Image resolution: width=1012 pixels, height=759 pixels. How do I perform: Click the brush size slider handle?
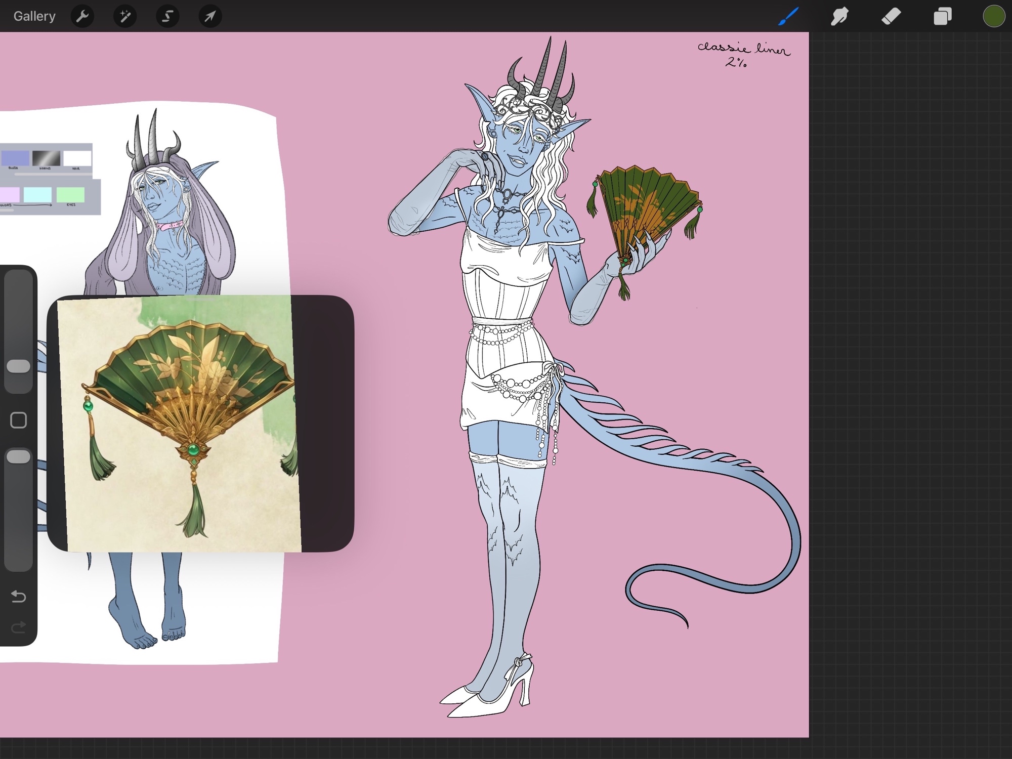coord(19,366)
